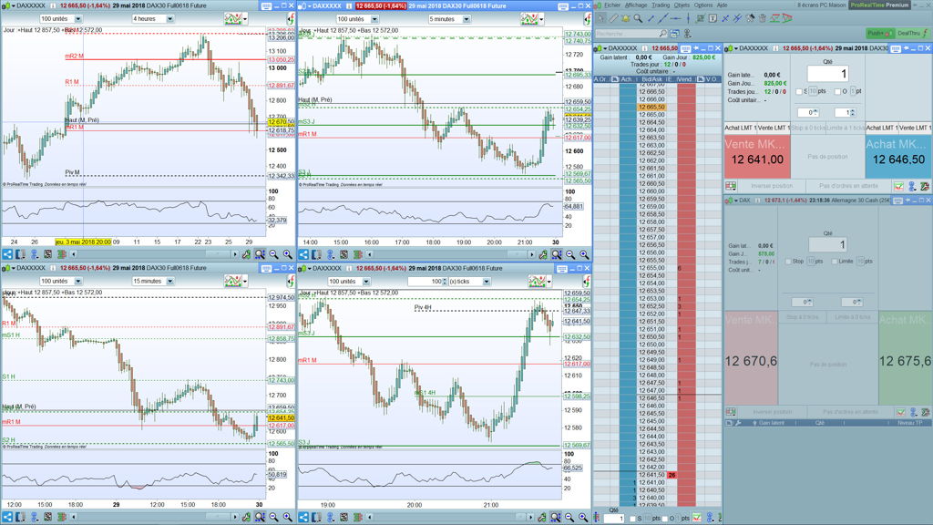Select the pencil drawing tool
933x525 pixels.
pyautogui.click(x=613, y=18)
